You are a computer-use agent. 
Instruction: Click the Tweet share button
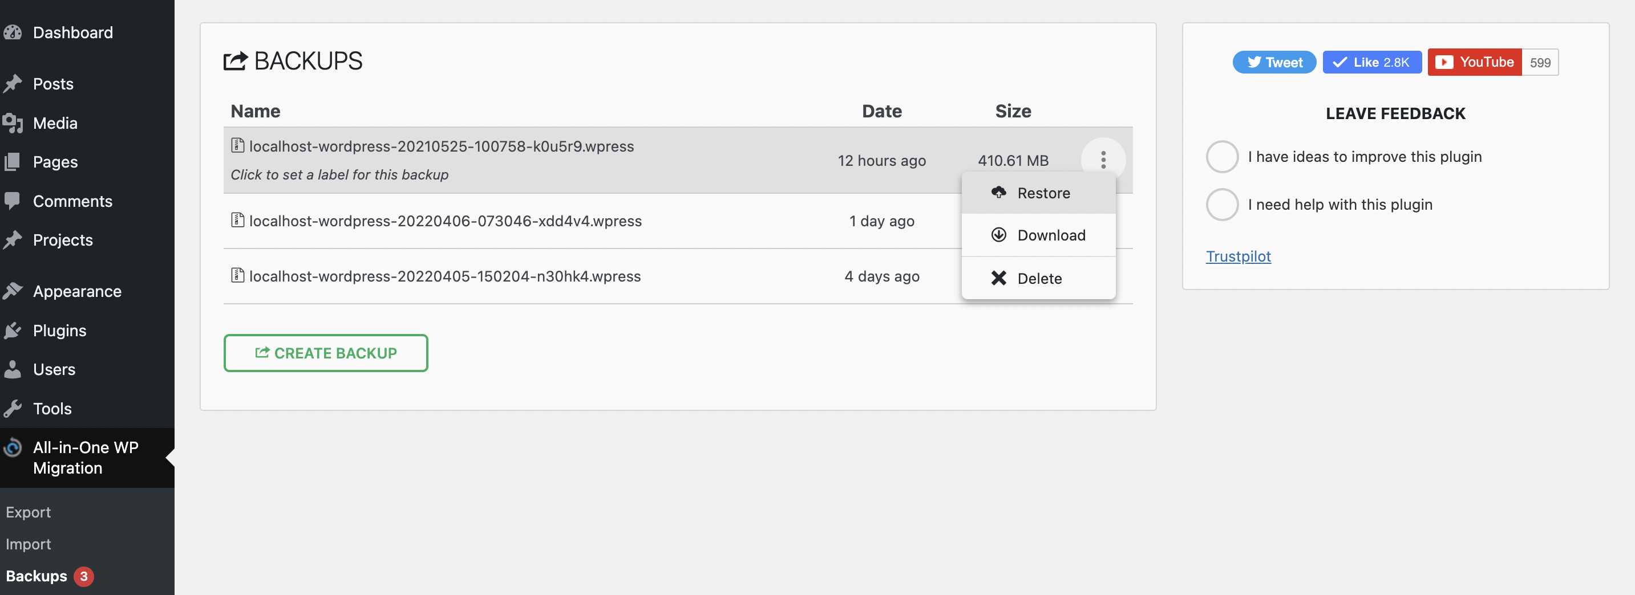click(x=1274, y=62)
